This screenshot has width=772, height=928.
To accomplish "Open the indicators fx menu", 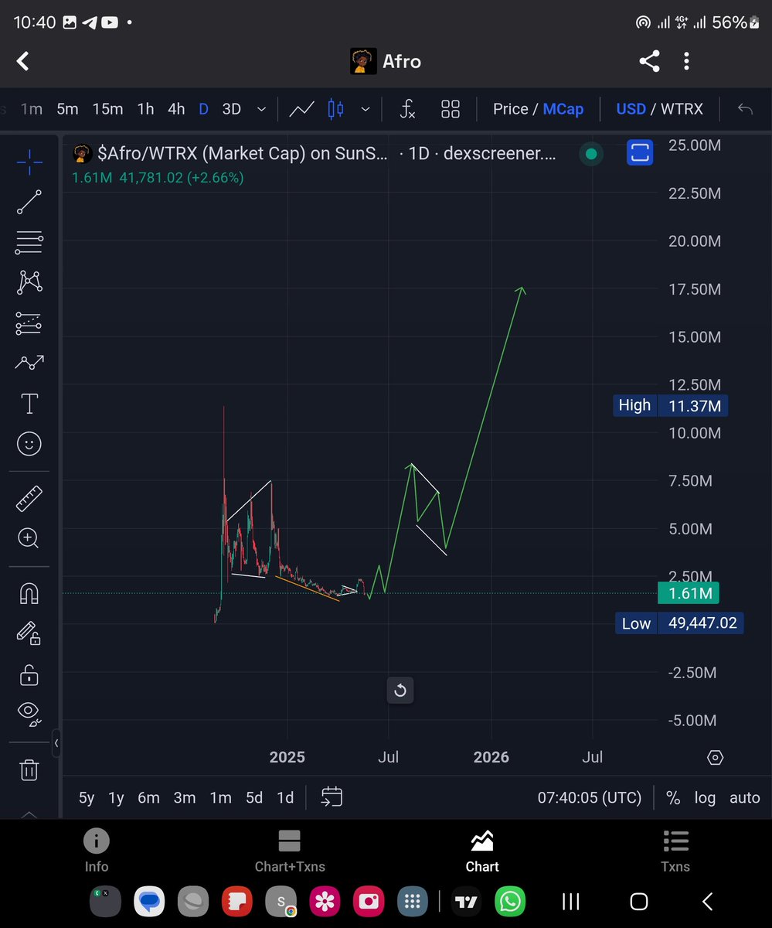I will pyautogui.click(x=407, y=109).
